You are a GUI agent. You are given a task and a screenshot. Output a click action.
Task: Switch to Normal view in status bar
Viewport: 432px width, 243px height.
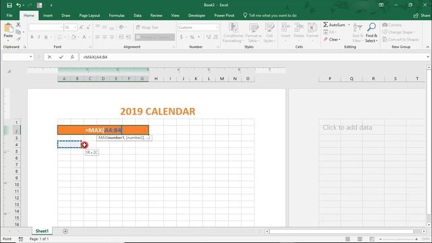coord(348,239)
